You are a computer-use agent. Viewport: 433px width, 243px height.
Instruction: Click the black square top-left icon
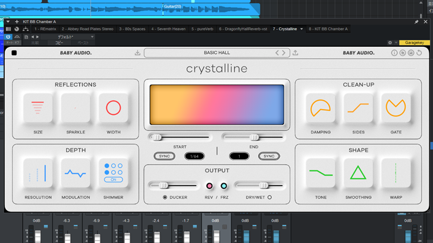pyautogui.click(x=14, y=53)
